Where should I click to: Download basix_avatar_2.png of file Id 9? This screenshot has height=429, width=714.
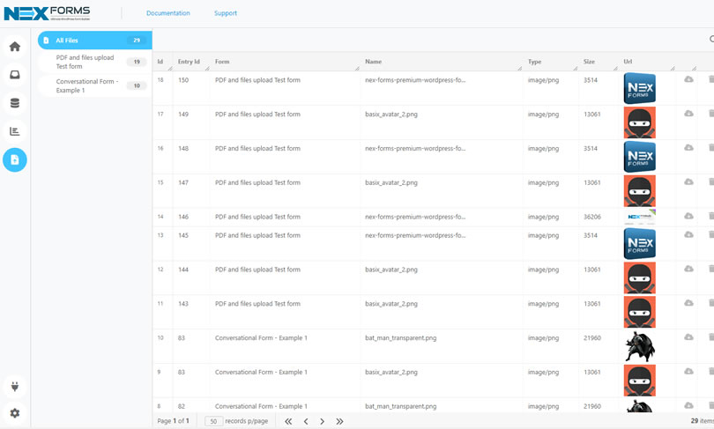[688, 371]
